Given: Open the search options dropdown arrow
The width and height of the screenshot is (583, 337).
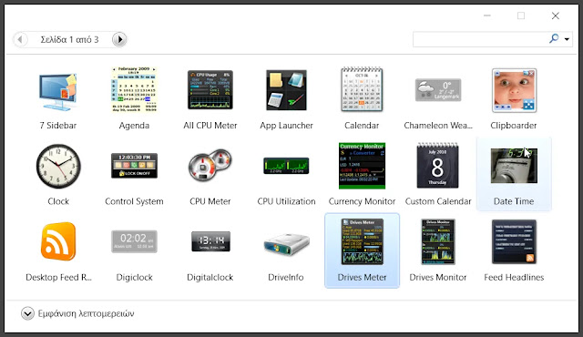Looking at the screenshot, I should [567, 39].
